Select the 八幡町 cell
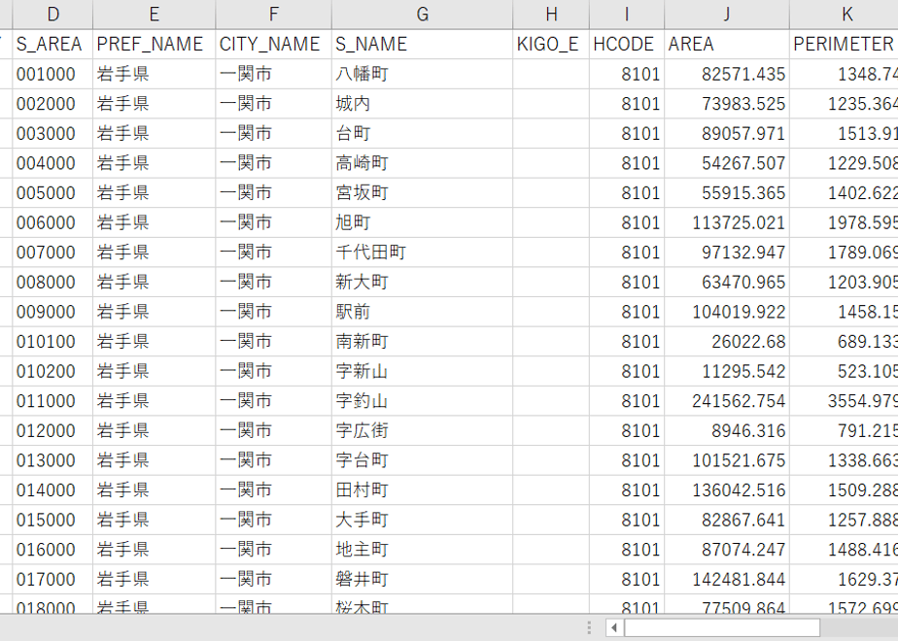Viewport: 898px width, 641px height. (x=423, y=74)
